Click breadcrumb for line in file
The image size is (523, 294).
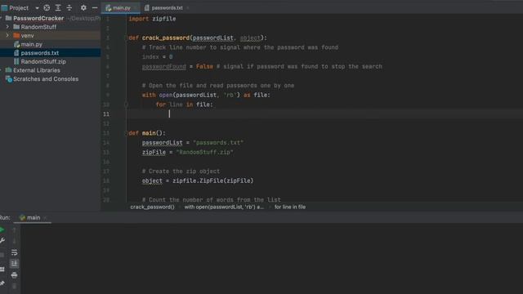(290, 207)
